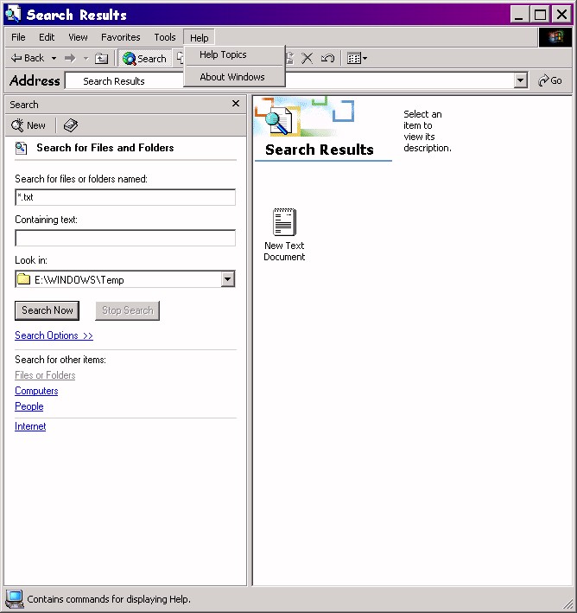Click the Search Now button

[x=47, y=310]
